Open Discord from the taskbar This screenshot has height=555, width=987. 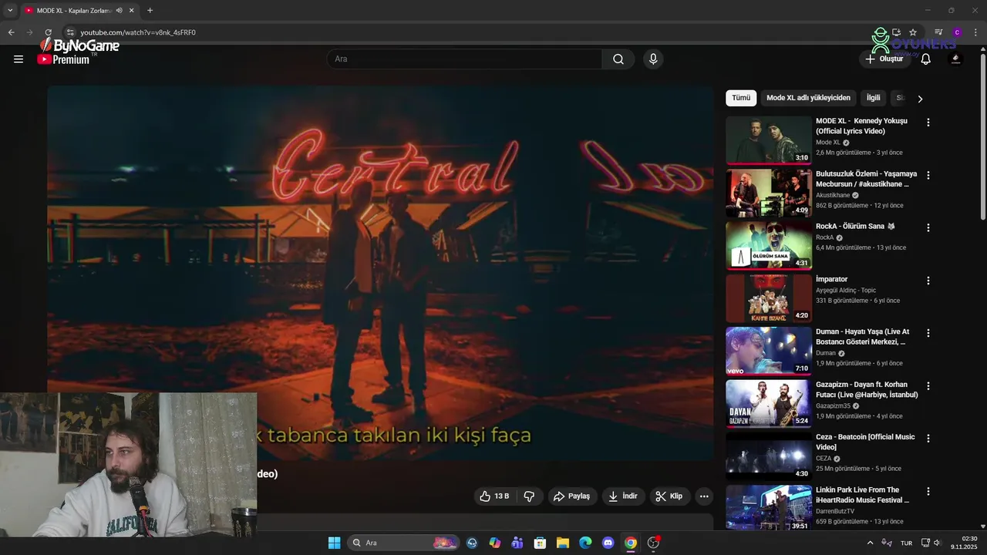pyautogui.click(x=608, y=543)
